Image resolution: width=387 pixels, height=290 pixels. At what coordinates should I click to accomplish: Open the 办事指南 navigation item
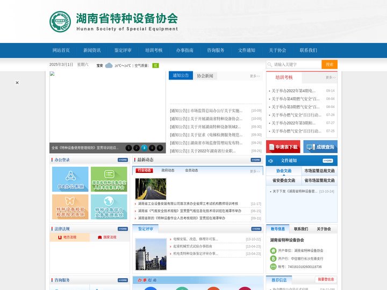pyautogui.click(x=184, y=50)
